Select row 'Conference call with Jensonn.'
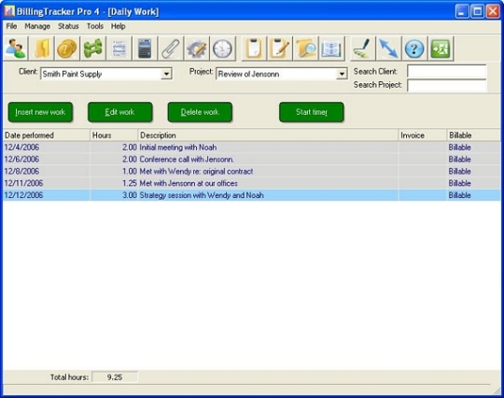504x398 pixels. [x=252, y=159]
